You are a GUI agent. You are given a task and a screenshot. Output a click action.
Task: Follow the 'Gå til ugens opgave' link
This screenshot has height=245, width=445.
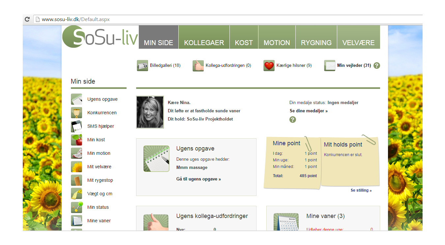point(198,179)
